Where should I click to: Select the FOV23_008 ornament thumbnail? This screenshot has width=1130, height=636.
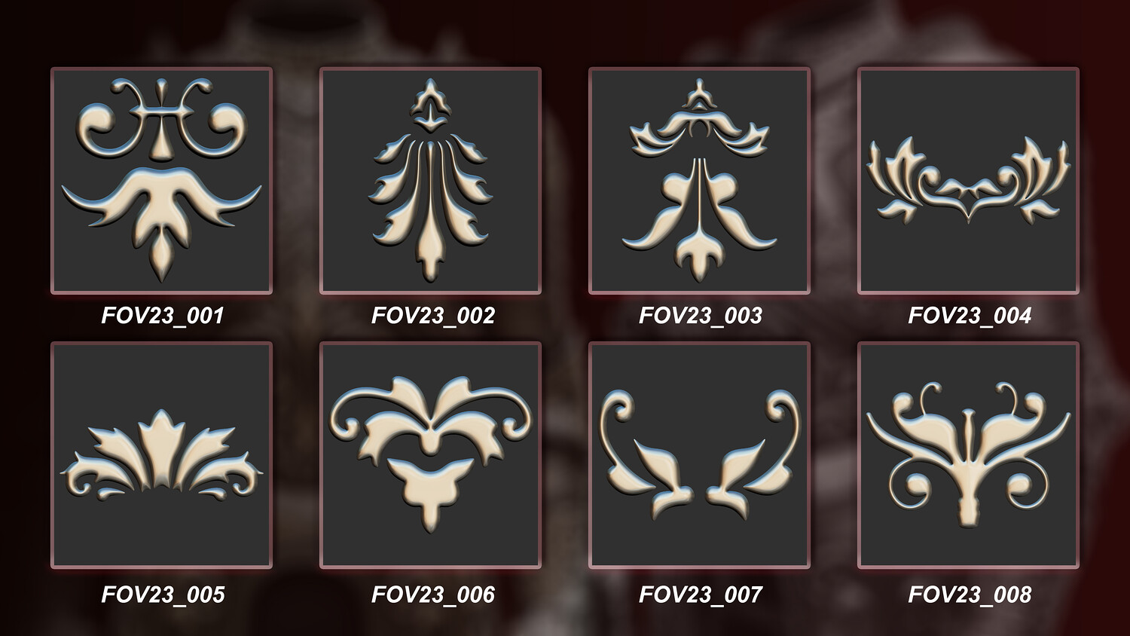968,455
